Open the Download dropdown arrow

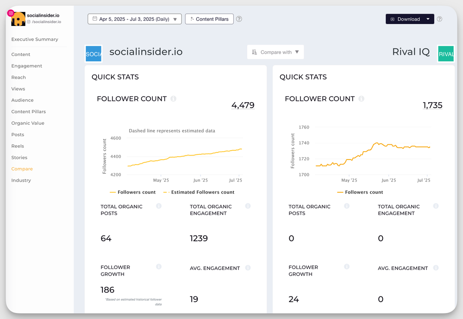(x=428, y=19)
